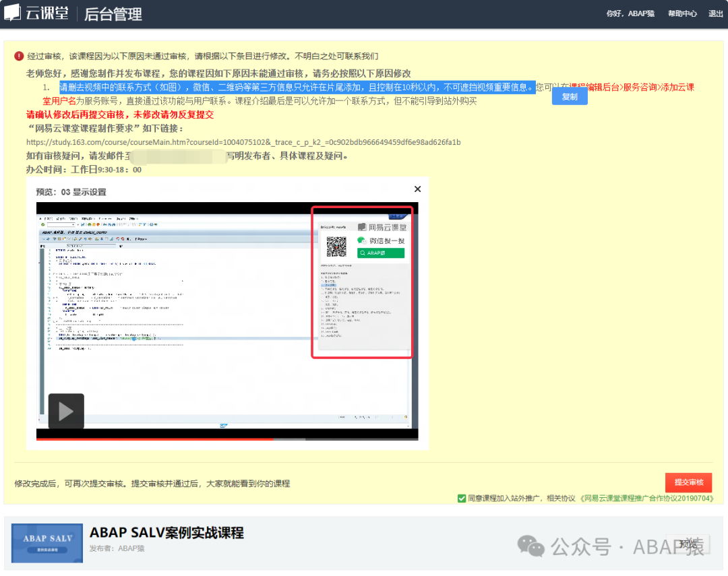728x576 pixels.
Task: Uncheck 同意课程加入站外推广 checkbox
Action: [x=462, y=498]
